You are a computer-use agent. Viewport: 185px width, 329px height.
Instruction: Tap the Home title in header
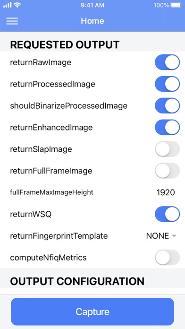click(x=92, y=21)
